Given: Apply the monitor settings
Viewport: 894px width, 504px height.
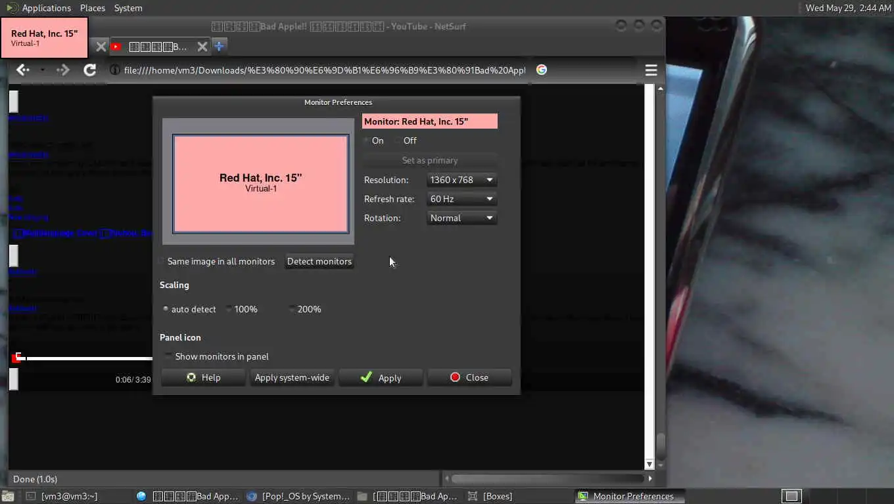Looking at the screenshot, I should 381,377.
